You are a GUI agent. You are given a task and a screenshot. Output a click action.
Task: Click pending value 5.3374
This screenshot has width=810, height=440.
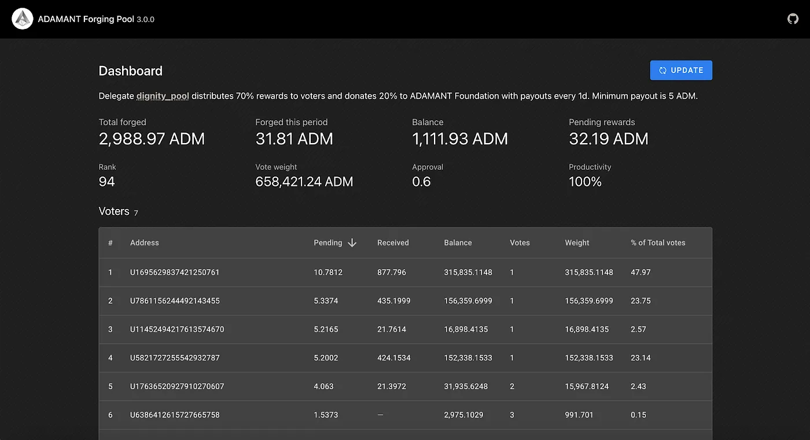point(326,300)
